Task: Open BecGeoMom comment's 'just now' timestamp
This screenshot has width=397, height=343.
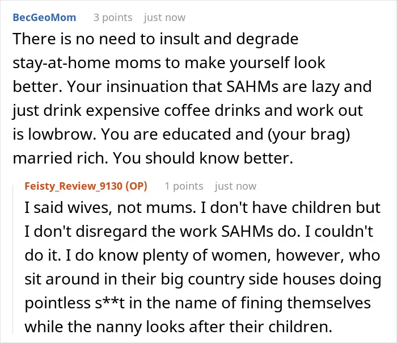Action: point(164,18)
